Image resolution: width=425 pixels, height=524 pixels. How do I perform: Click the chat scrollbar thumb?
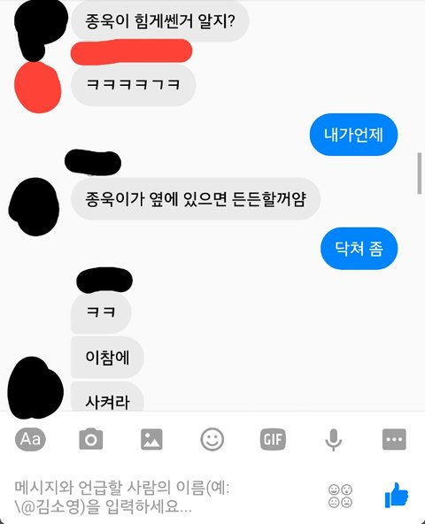coord(420,173)
